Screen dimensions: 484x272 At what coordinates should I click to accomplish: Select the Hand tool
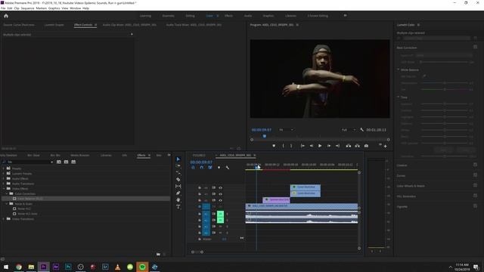pos(178,199)
